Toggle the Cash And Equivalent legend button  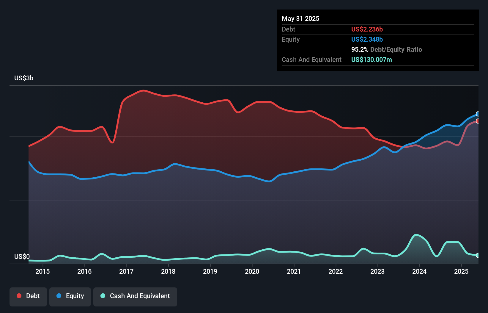135,297
